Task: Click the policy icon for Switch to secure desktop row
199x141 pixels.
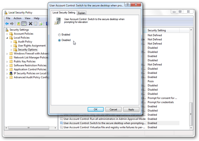Action: point(61,123)
